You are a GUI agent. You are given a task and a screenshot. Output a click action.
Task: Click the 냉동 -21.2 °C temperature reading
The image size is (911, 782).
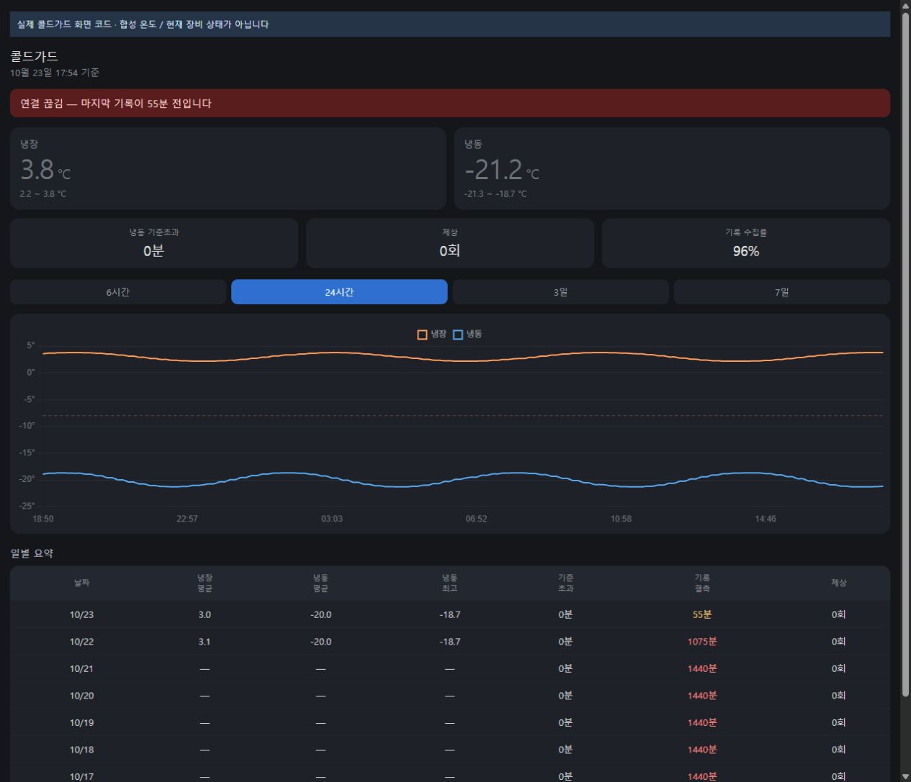(502, 170)
